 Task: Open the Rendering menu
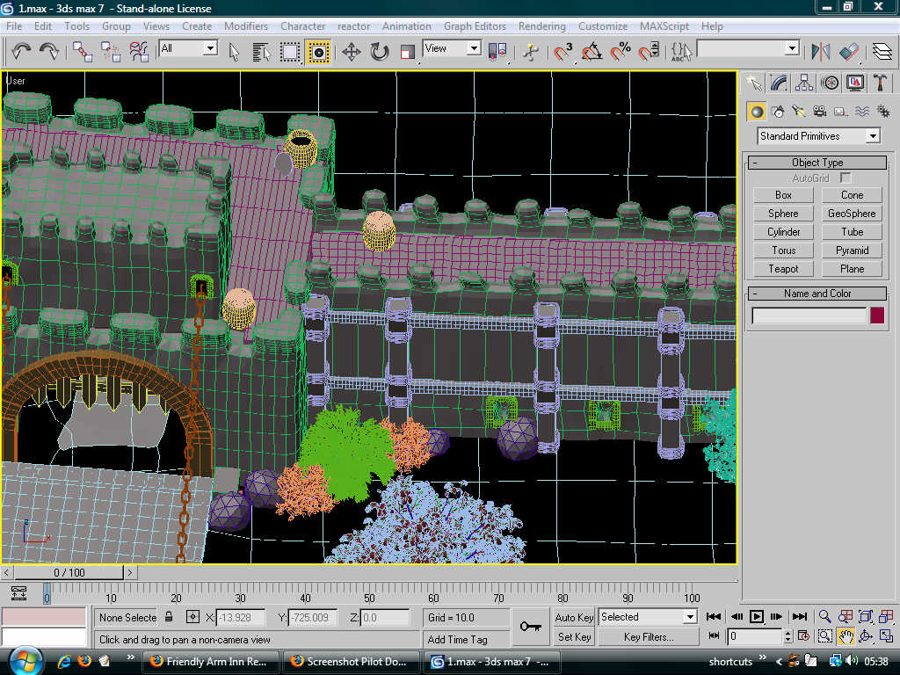[x=541, y=26]
